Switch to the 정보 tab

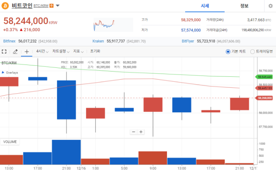[x=244, y=6]
